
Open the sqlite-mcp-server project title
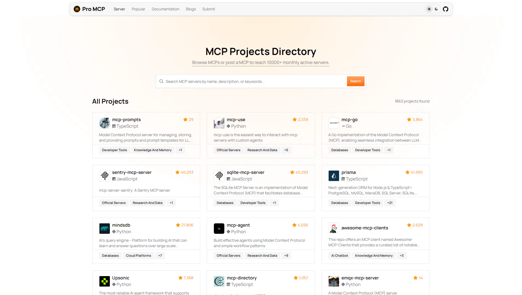(245, 172)
